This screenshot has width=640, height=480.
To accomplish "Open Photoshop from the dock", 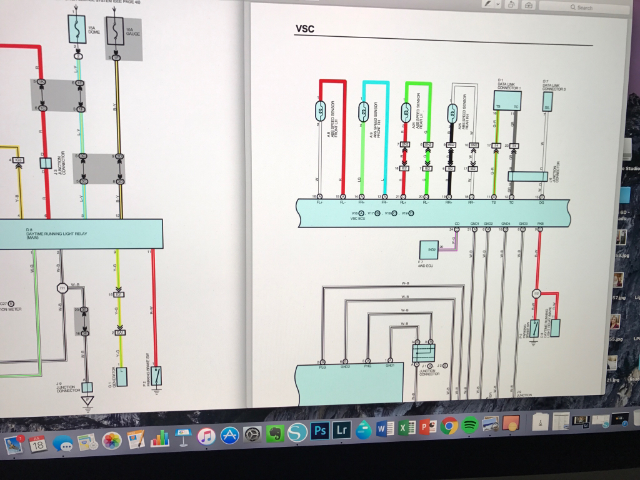I will coord(319,431).
